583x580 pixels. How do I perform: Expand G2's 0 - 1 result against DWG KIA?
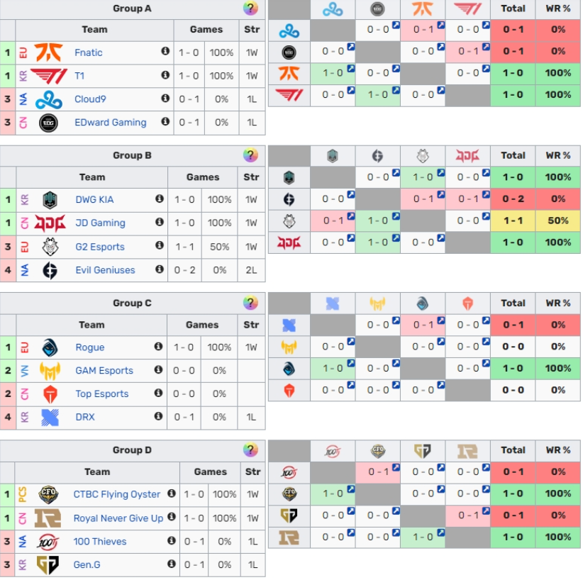click(350, 216)
